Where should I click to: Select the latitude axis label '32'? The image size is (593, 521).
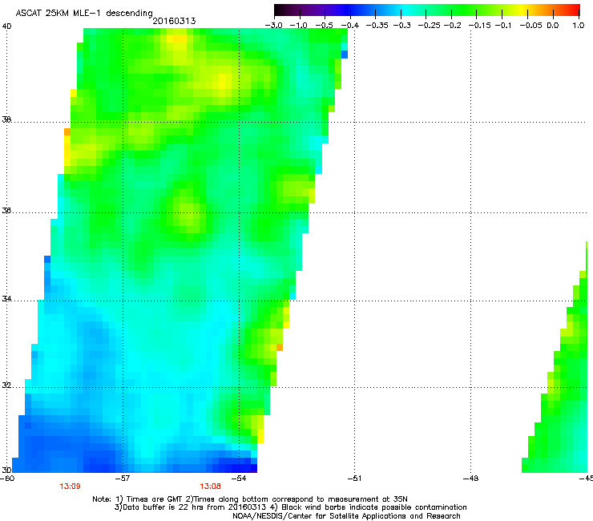point(6,386)
